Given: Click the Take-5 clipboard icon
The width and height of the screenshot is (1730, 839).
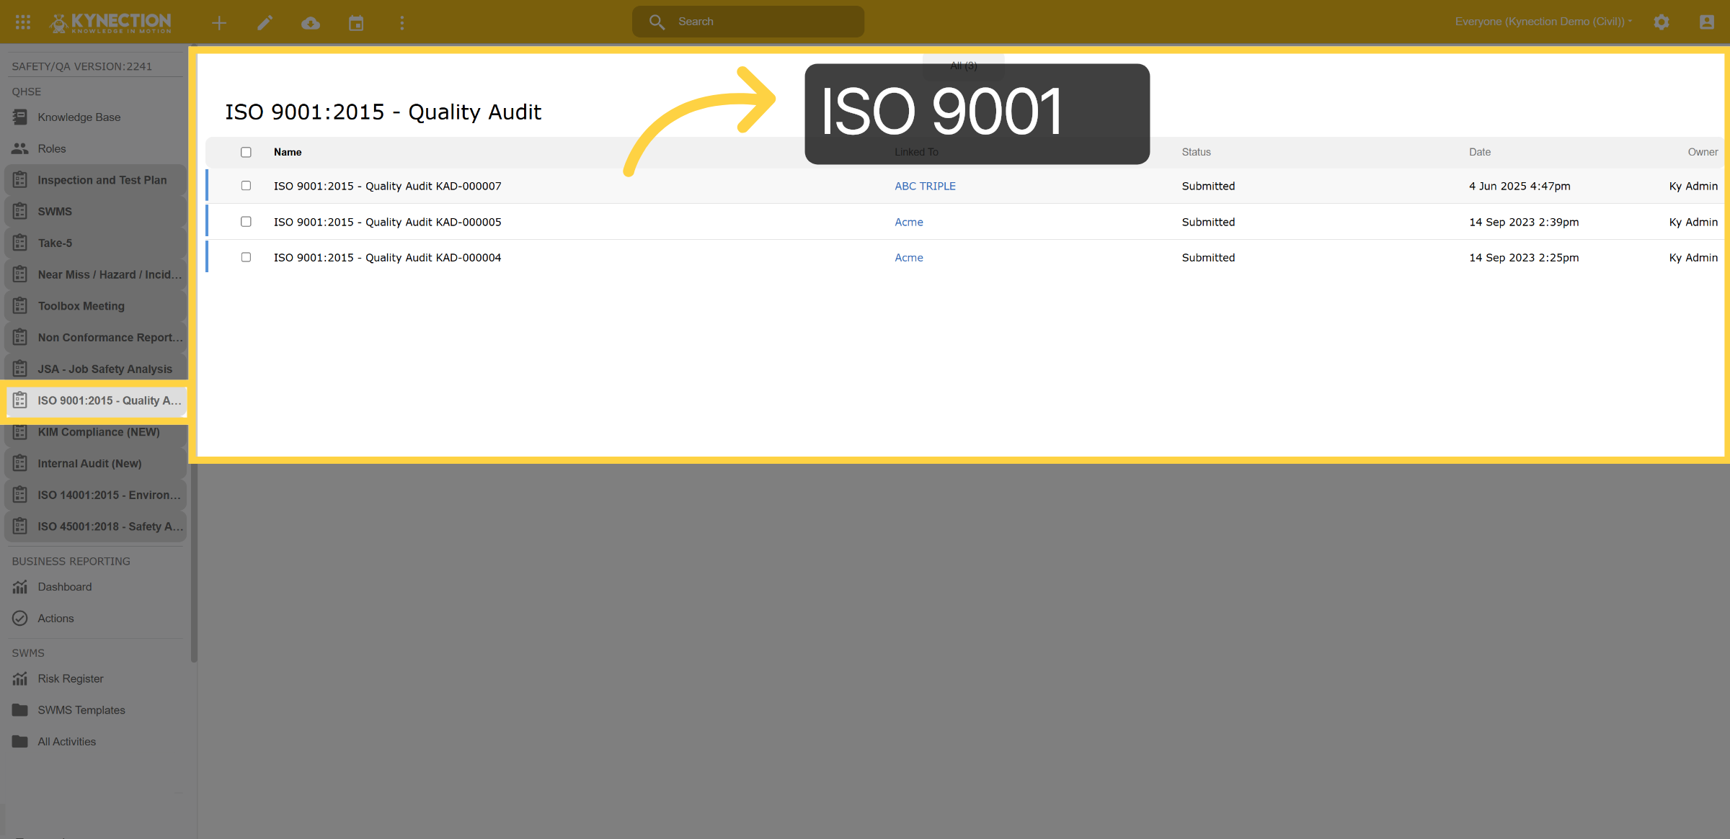Looking at the screenshot, I should (20, 243).
